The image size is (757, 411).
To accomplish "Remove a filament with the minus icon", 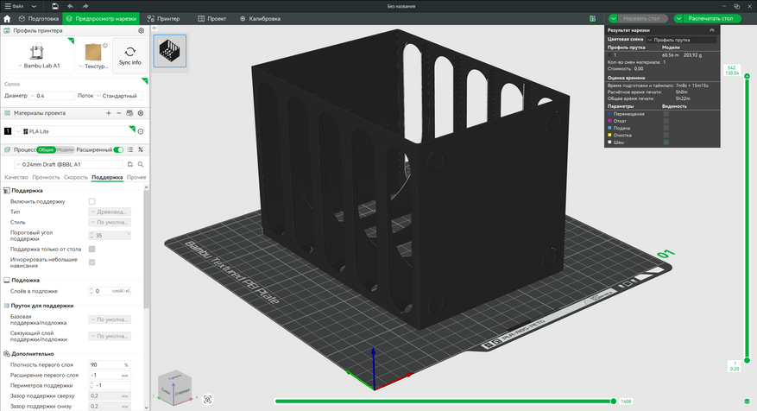I will pyautogui.click(x=118, y=113).
